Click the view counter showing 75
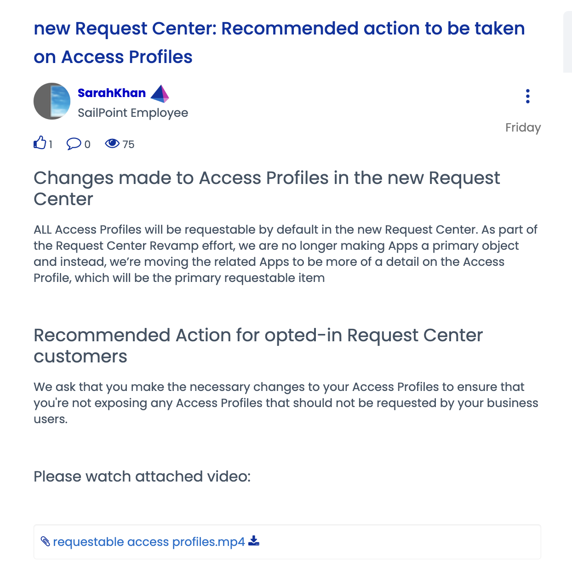Screen dimensions: 572x574 128,144
